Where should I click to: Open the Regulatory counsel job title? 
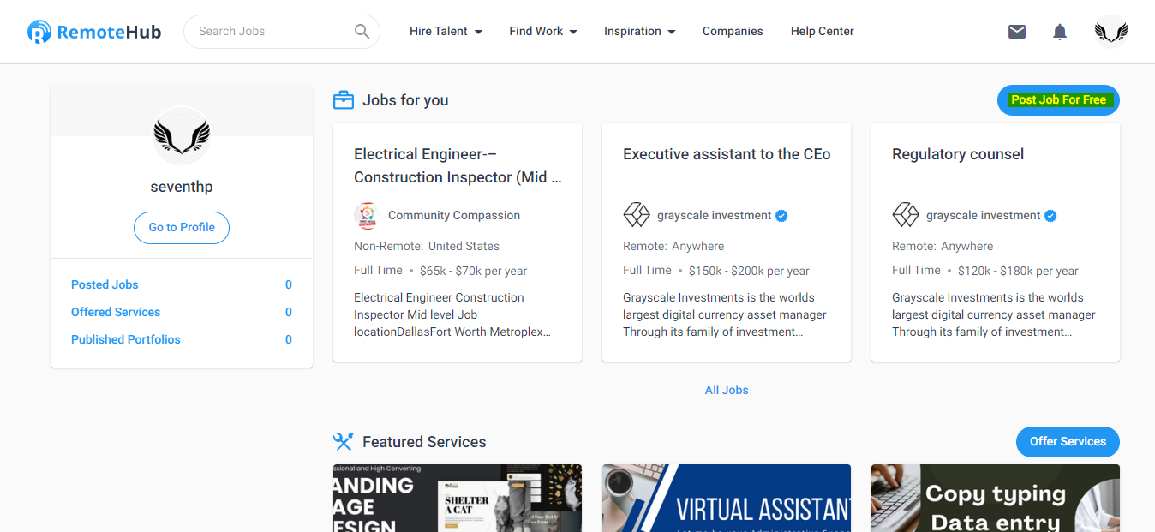tap(958, 154)
